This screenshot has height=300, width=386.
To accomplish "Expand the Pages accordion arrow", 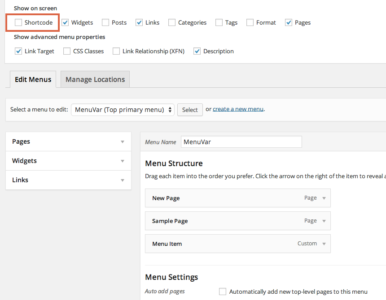I will (x=123, y=142).
